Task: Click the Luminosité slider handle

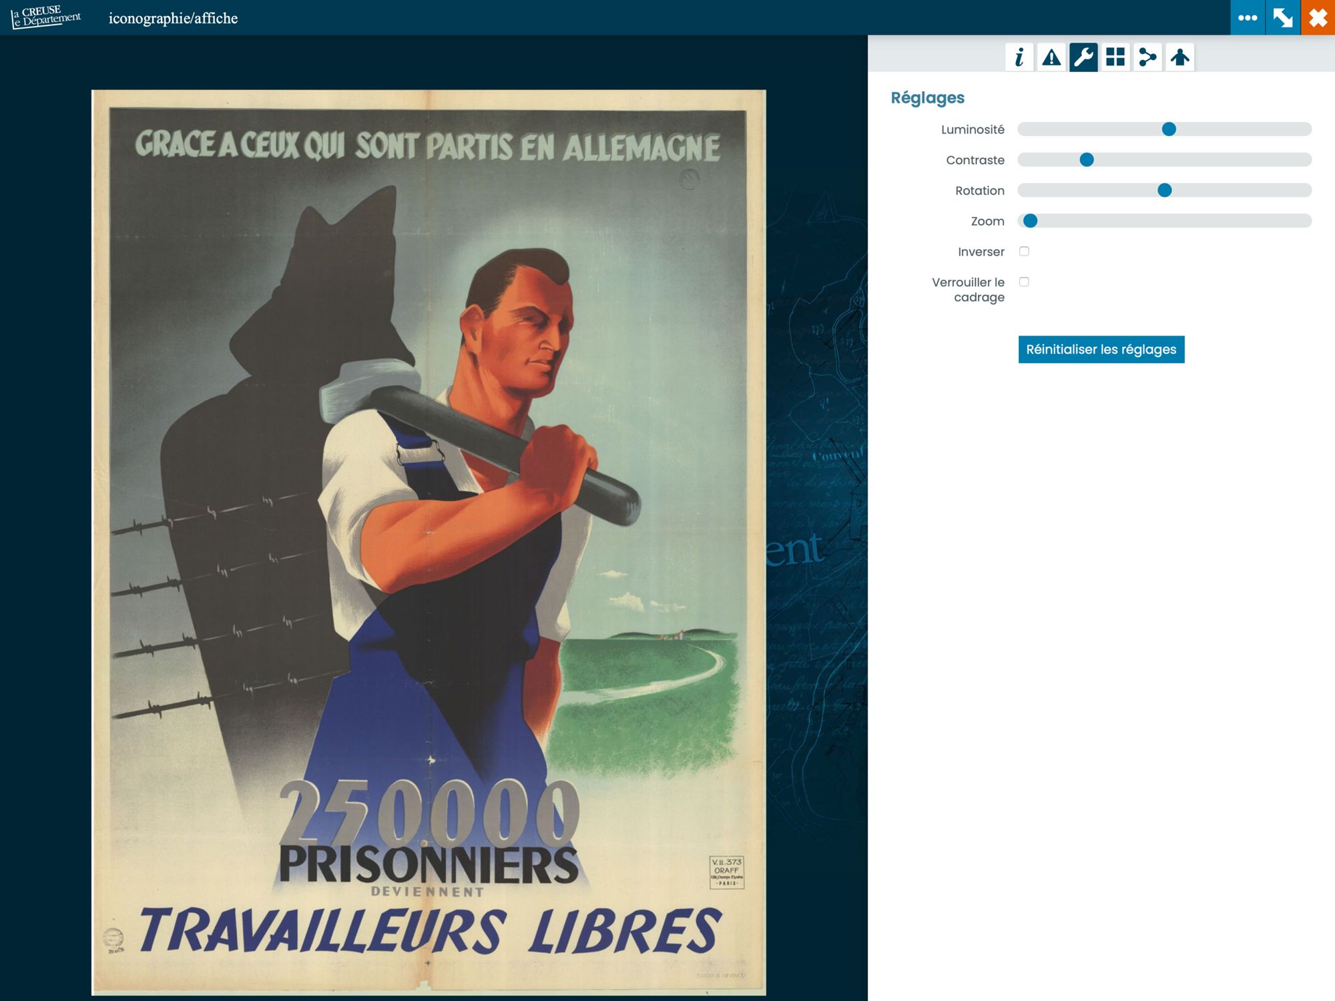Action: [x=1169, y=129]
